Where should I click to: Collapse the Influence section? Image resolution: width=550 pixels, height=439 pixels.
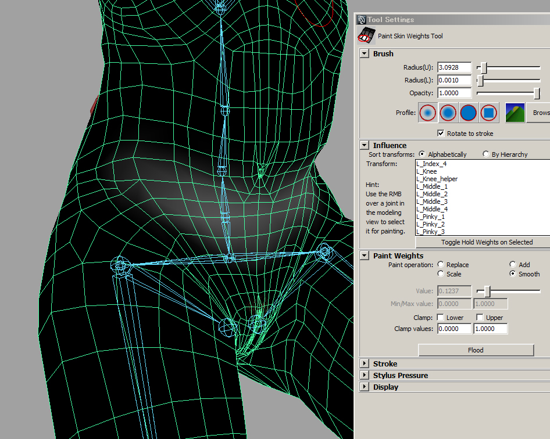coord(365,145)
